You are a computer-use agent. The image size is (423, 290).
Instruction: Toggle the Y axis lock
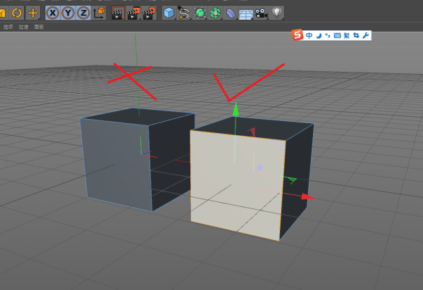coord(68,13)
